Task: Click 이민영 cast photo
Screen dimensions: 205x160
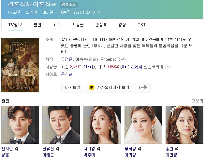Action: pos(184,125)
